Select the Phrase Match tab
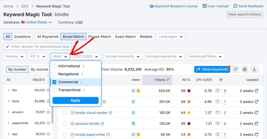 [100, 37]
